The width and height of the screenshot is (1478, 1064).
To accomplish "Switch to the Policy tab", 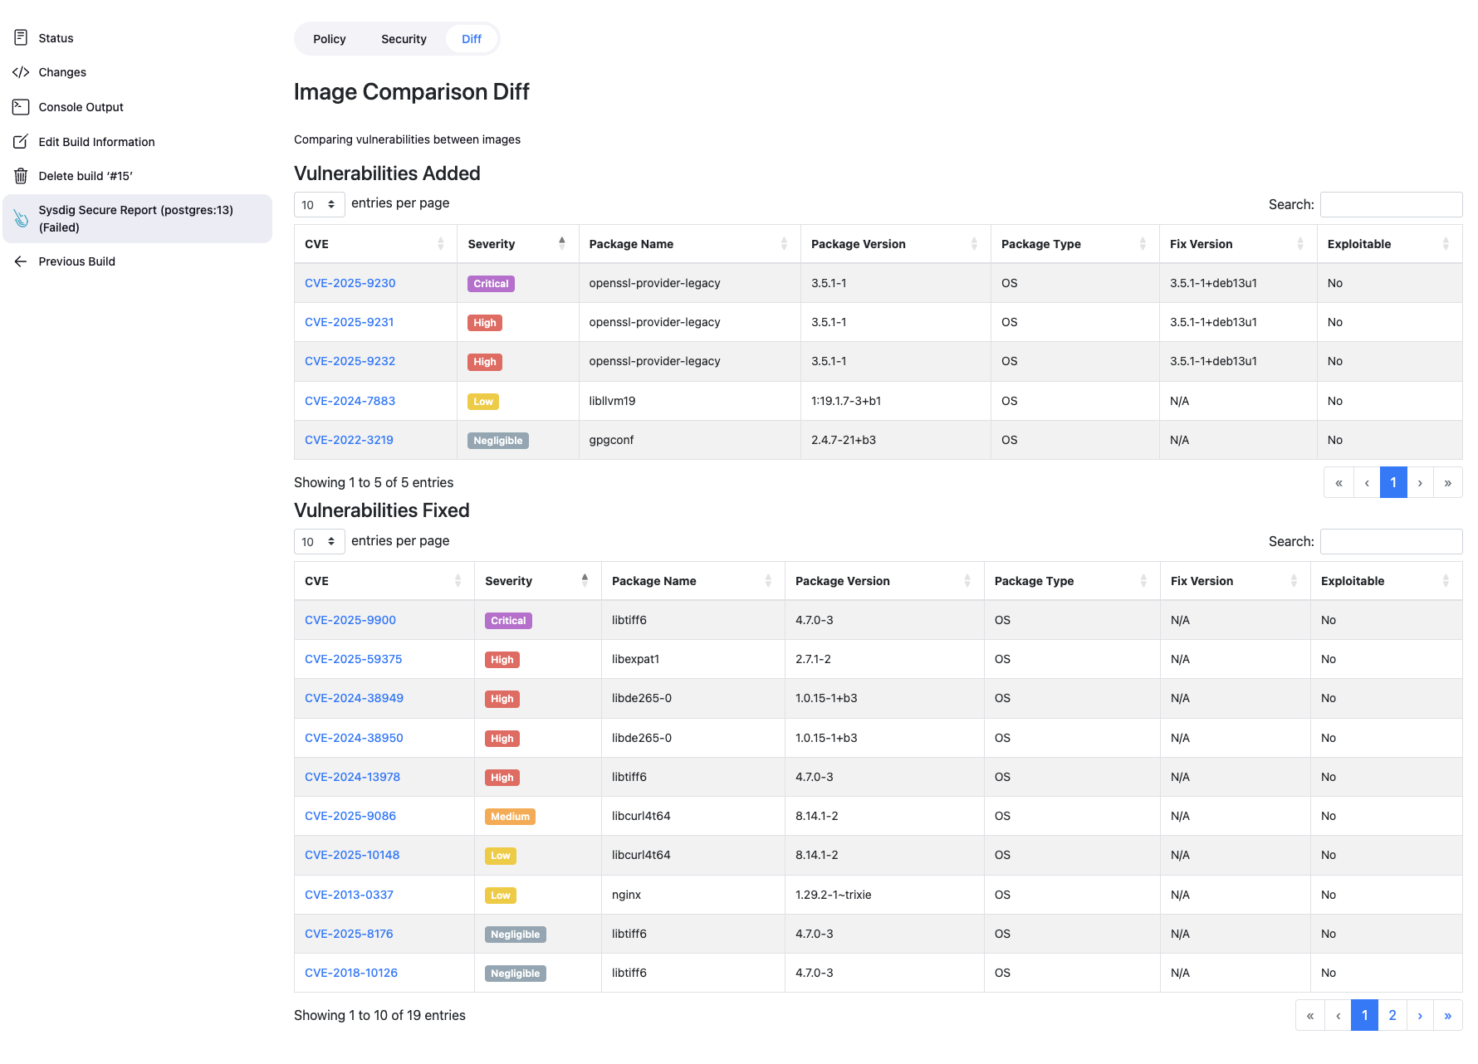I will click(330, 39).
